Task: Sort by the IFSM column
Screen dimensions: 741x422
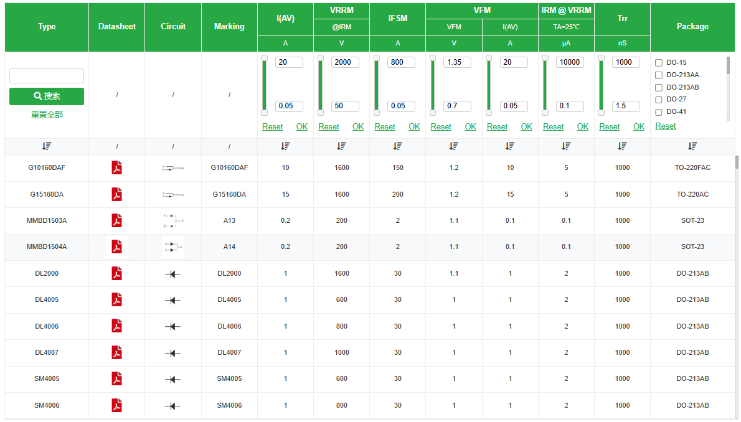Action: point(397,146)
